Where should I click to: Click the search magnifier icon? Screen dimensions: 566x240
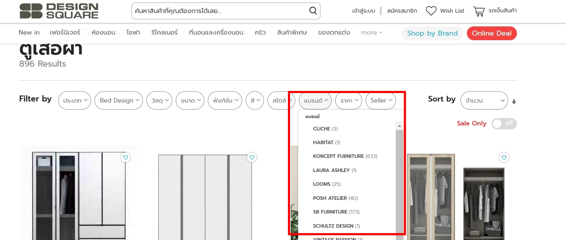313,11
